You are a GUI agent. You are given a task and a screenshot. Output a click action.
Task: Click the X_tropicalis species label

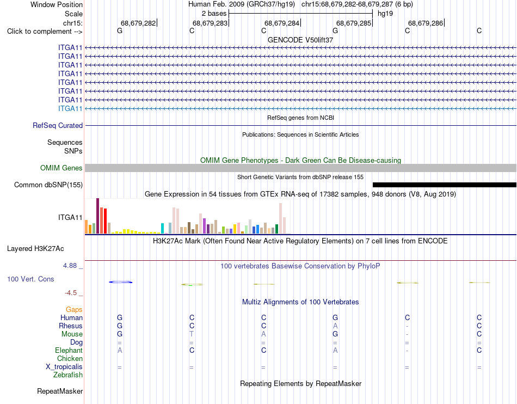(x=64, y=367)
